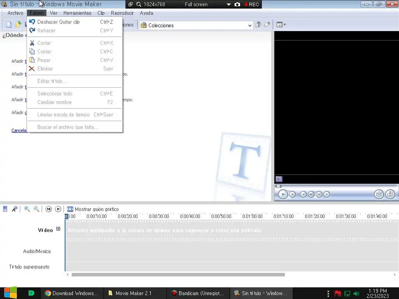Step to the previous frame

311,195
